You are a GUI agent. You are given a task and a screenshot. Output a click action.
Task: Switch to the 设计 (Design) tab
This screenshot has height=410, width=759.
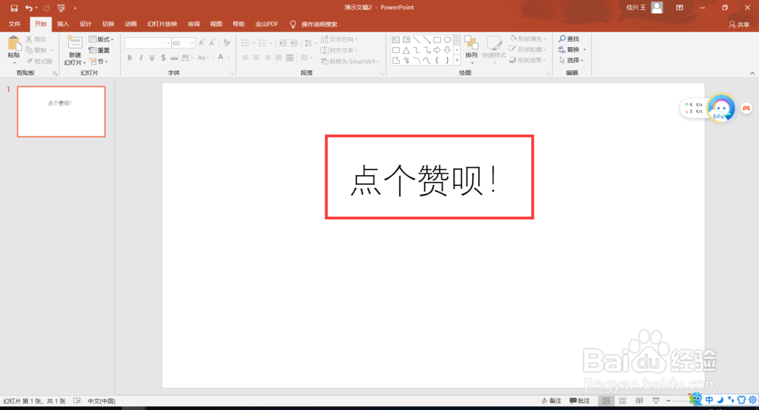click(86, 24)
